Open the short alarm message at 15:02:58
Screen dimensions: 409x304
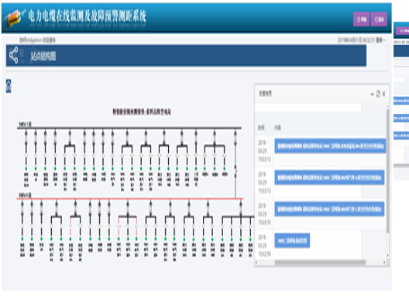point(292,240)
